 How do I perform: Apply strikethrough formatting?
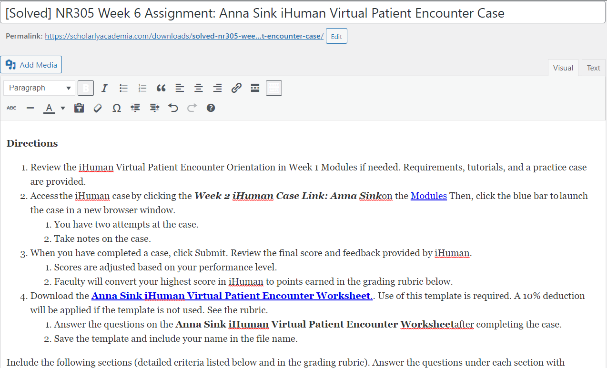click(11, 108)
